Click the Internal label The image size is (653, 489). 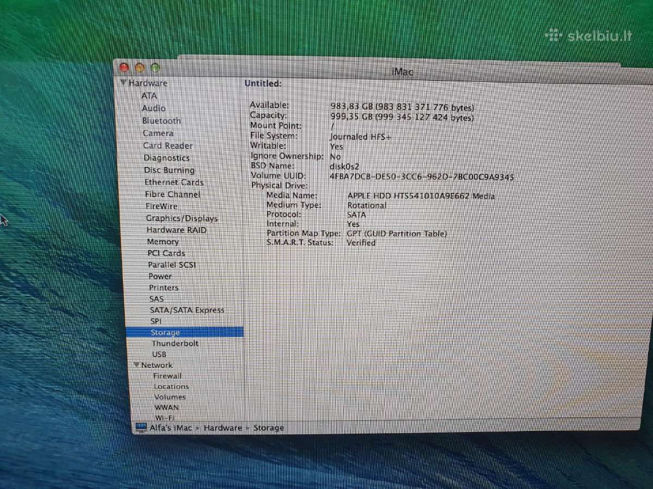(x=283, y=224)
